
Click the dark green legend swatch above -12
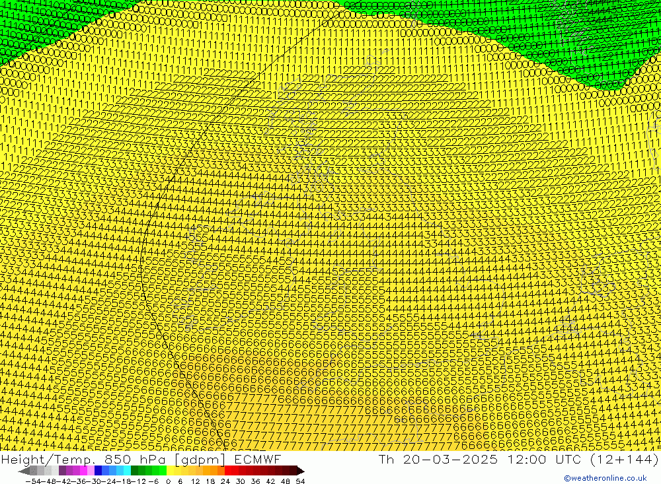134,471
